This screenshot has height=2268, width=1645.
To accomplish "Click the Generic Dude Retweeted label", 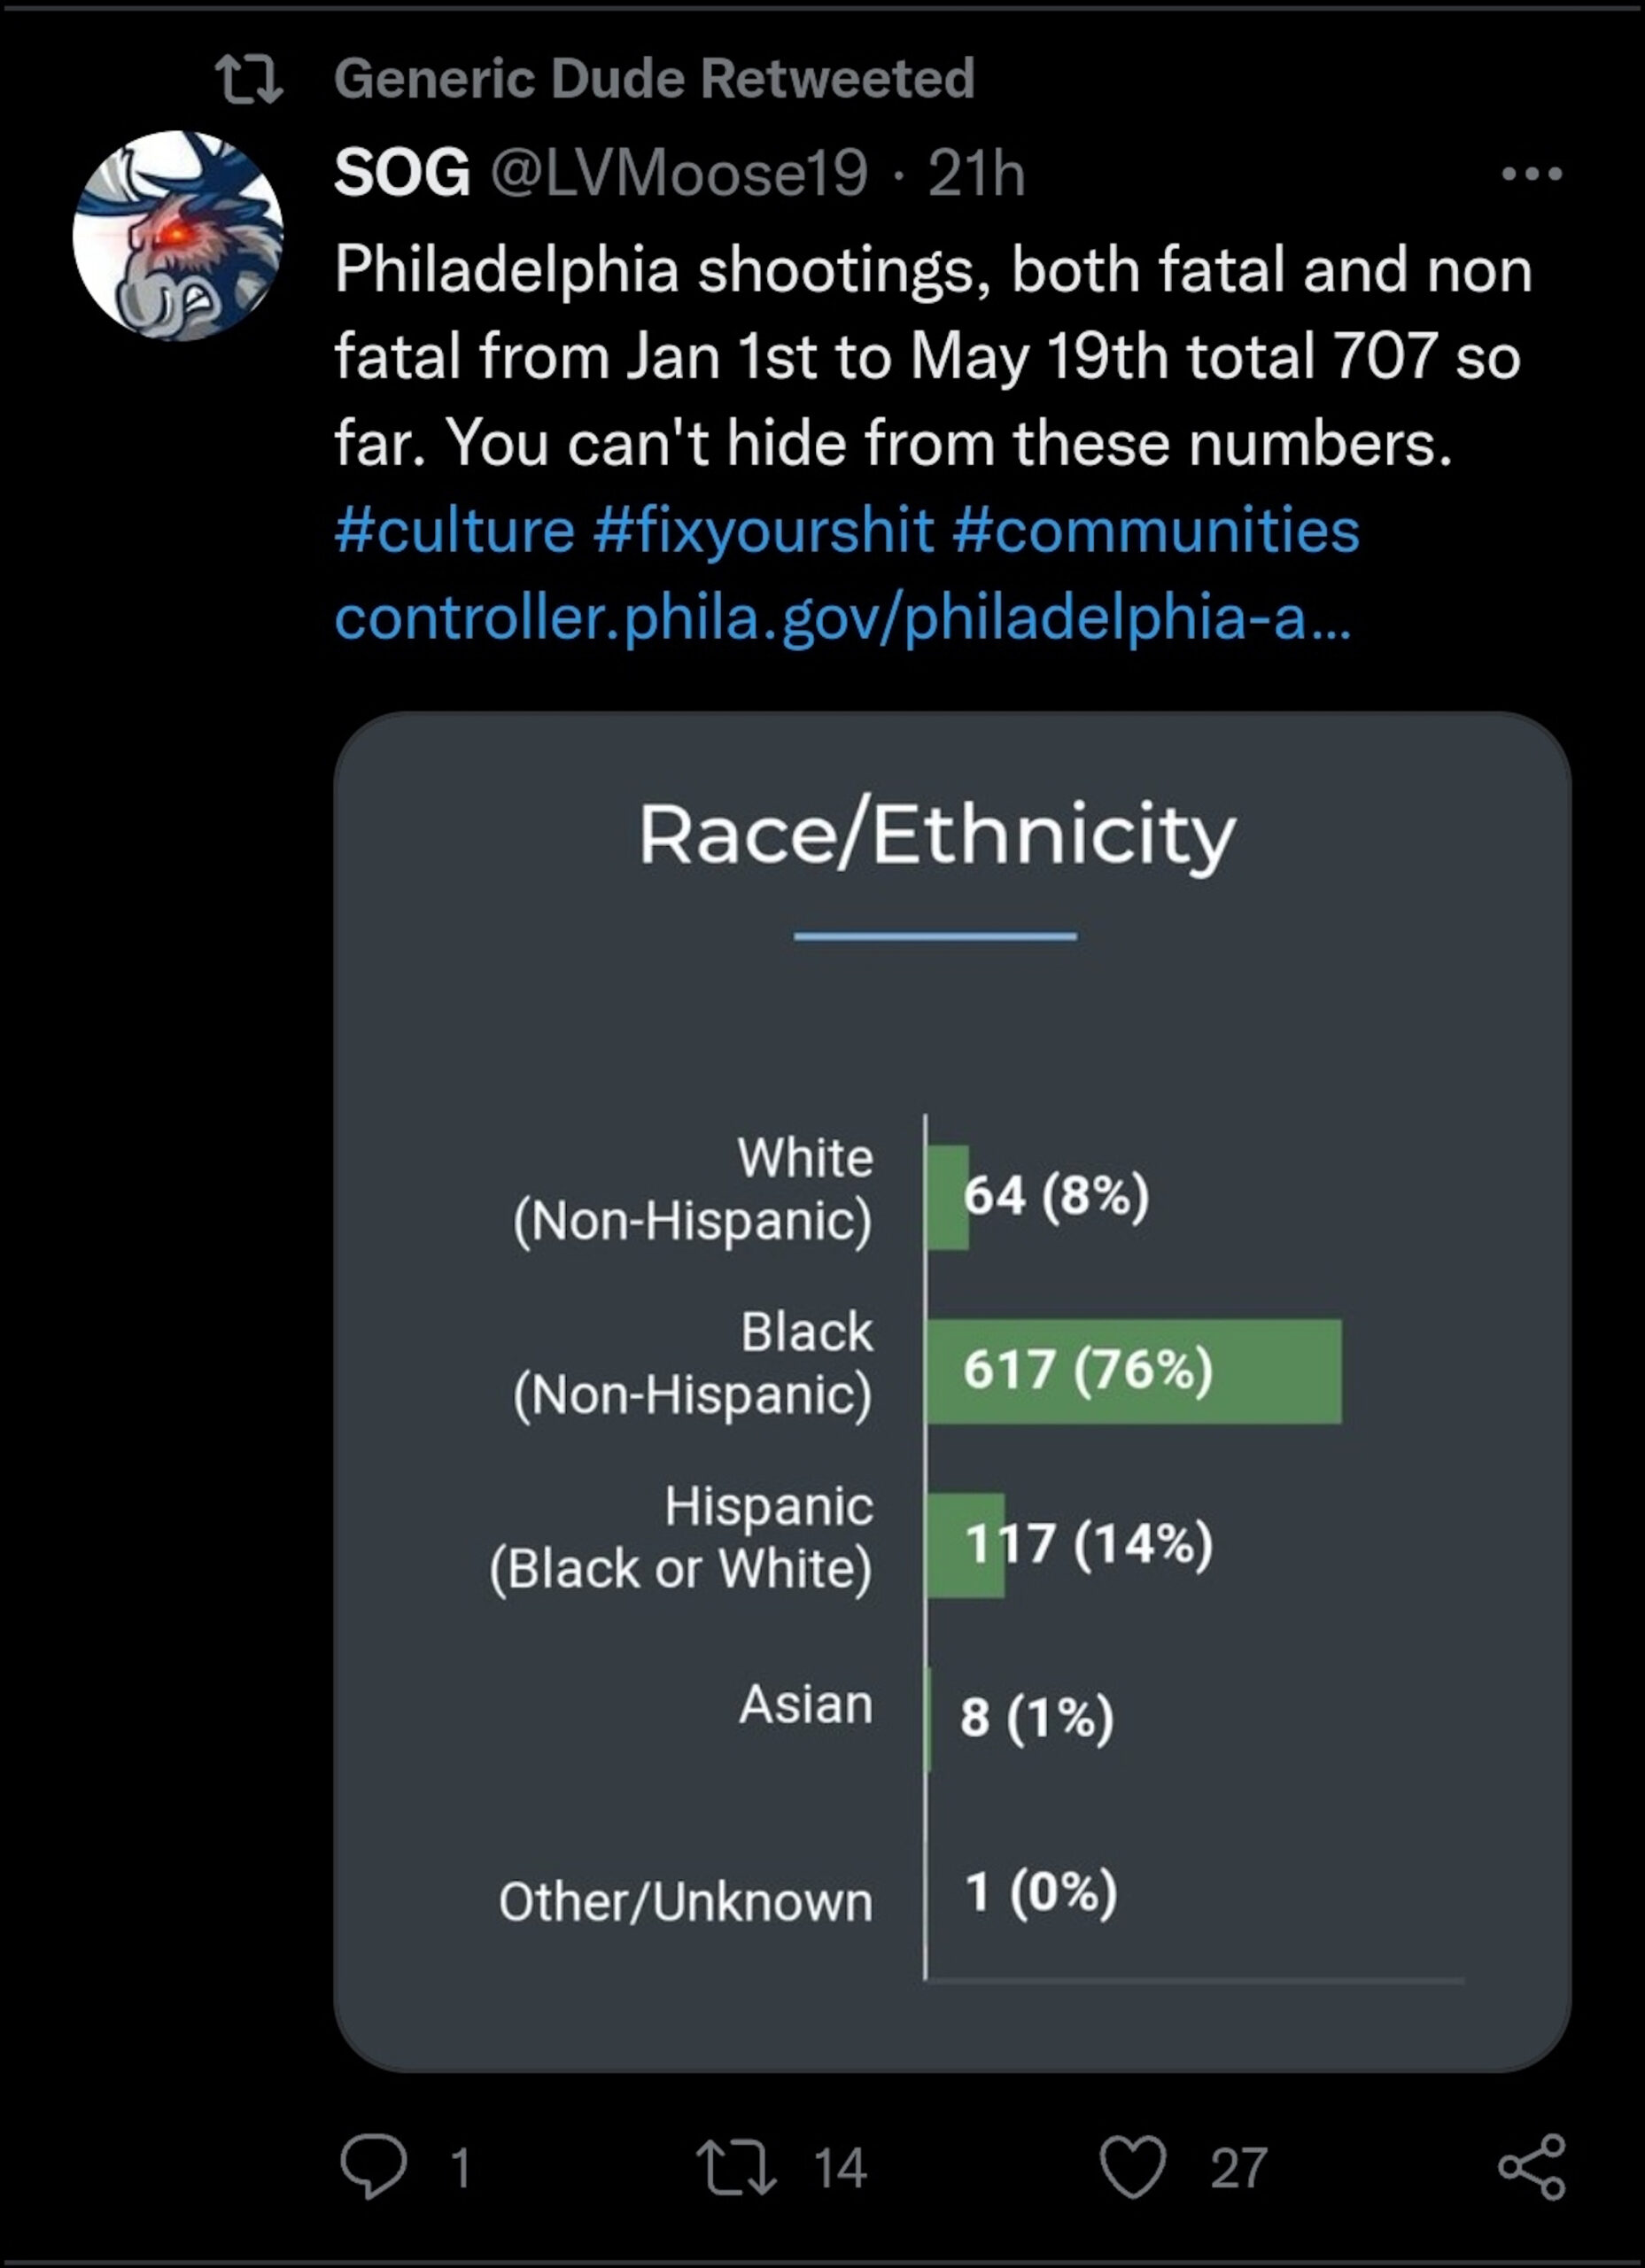I will [x=654, y=79].
